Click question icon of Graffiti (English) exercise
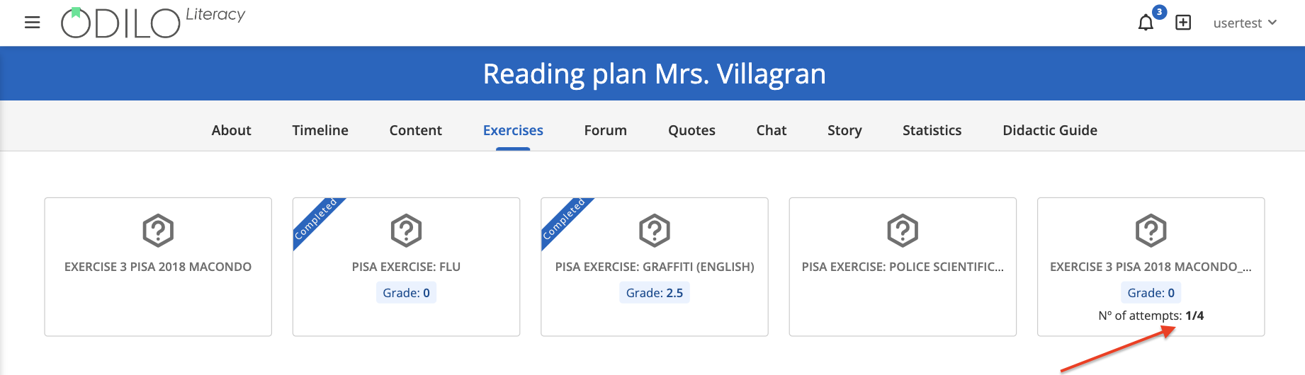This screenshot has height=375, width=1305. click(655, 230)
